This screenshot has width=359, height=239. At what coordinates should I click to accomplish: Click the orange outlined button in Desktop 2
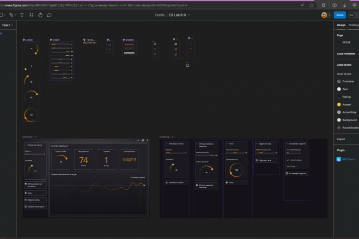pyautogui.click(x=291, y=166)
